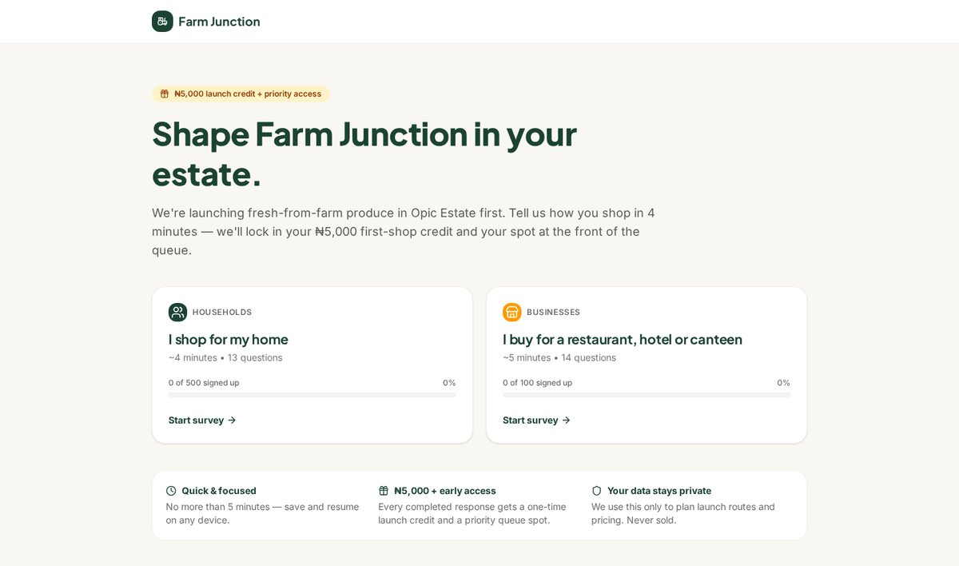Viewport: 959px width, 566px height.
Task: Click the arrow next to Businesses Start survey
Action: click(566, 420)
